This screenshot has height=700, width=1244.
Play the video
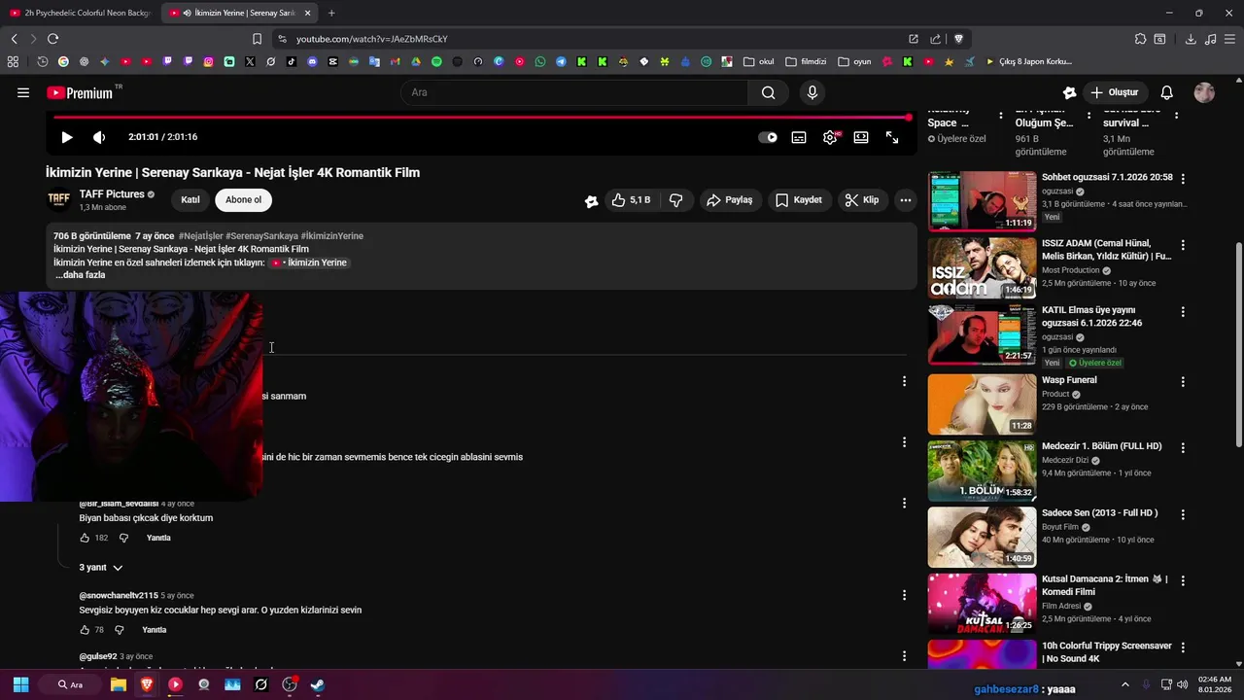point(66,137)
